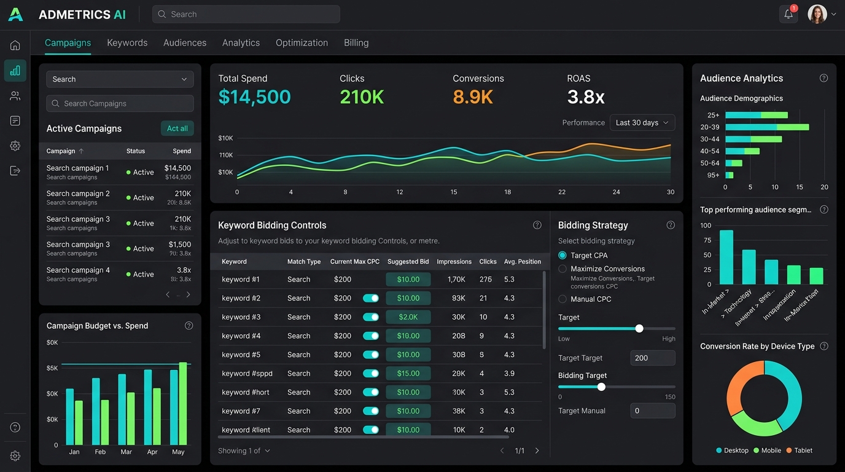This screenshot has width=845, height=472.
Task: Click the top search box
Action: click(x=246, y=14)
